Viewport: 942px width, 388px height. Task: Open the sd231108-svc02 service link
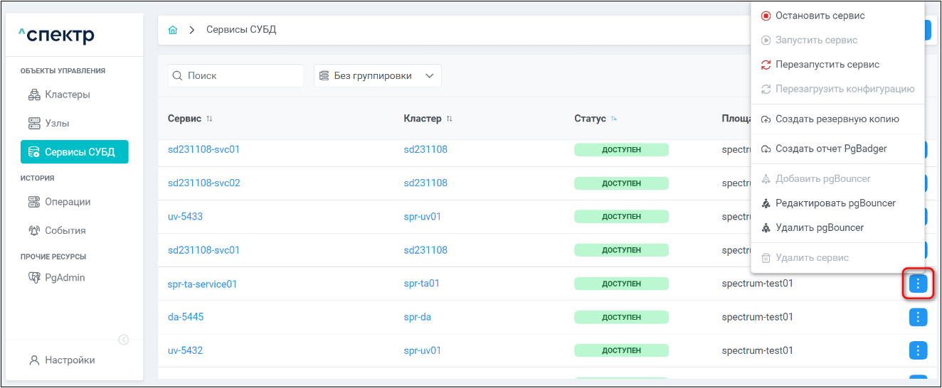click(203, 183)
